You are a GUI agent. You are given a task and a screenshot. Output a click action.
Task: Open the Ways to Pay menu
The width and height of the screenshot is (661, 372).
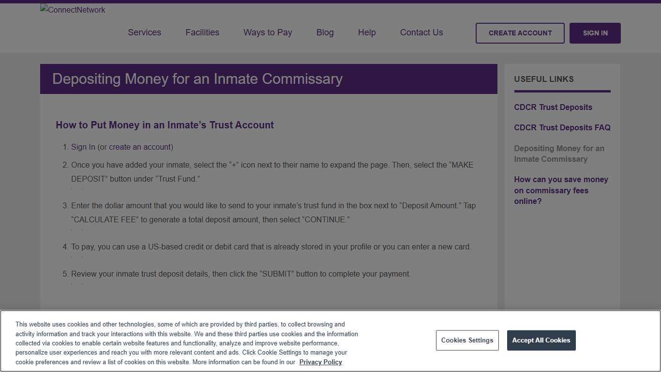(268, 32)
